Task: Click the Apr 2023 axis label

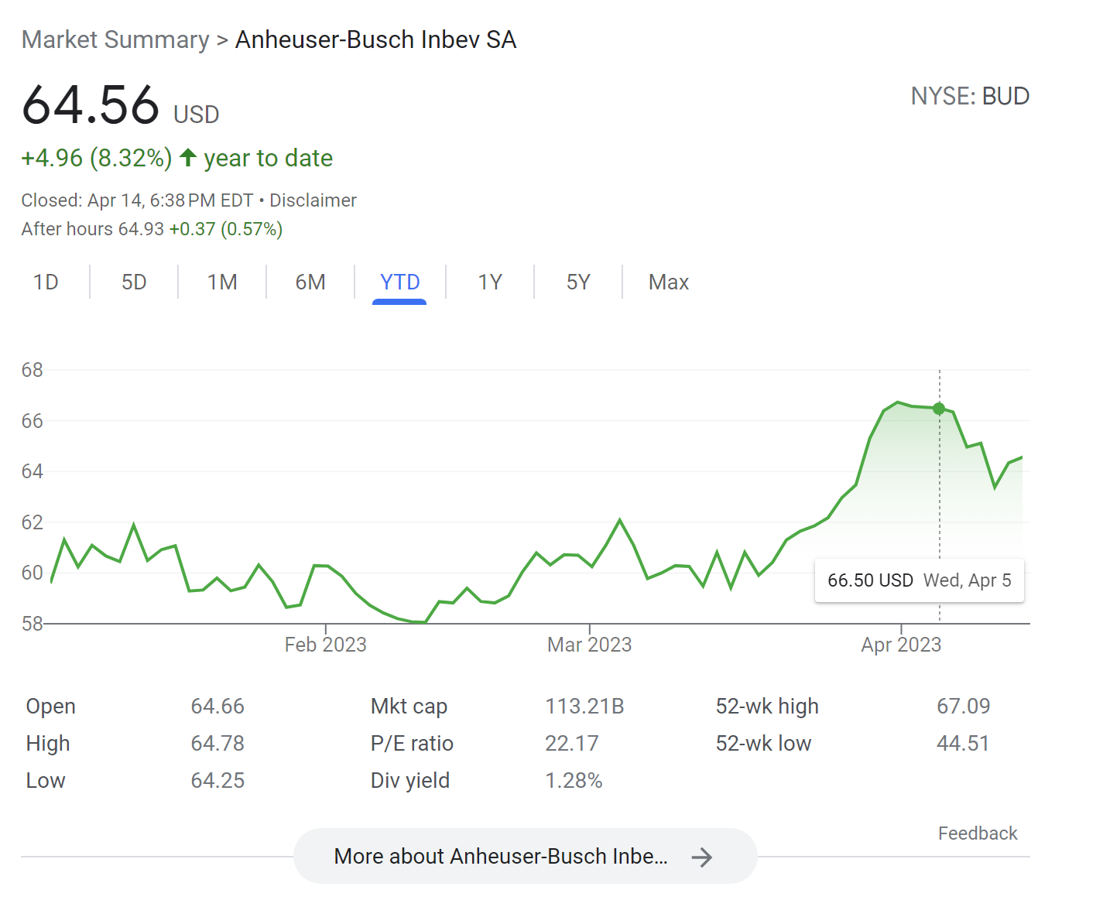Action: [x=901, y=645]
